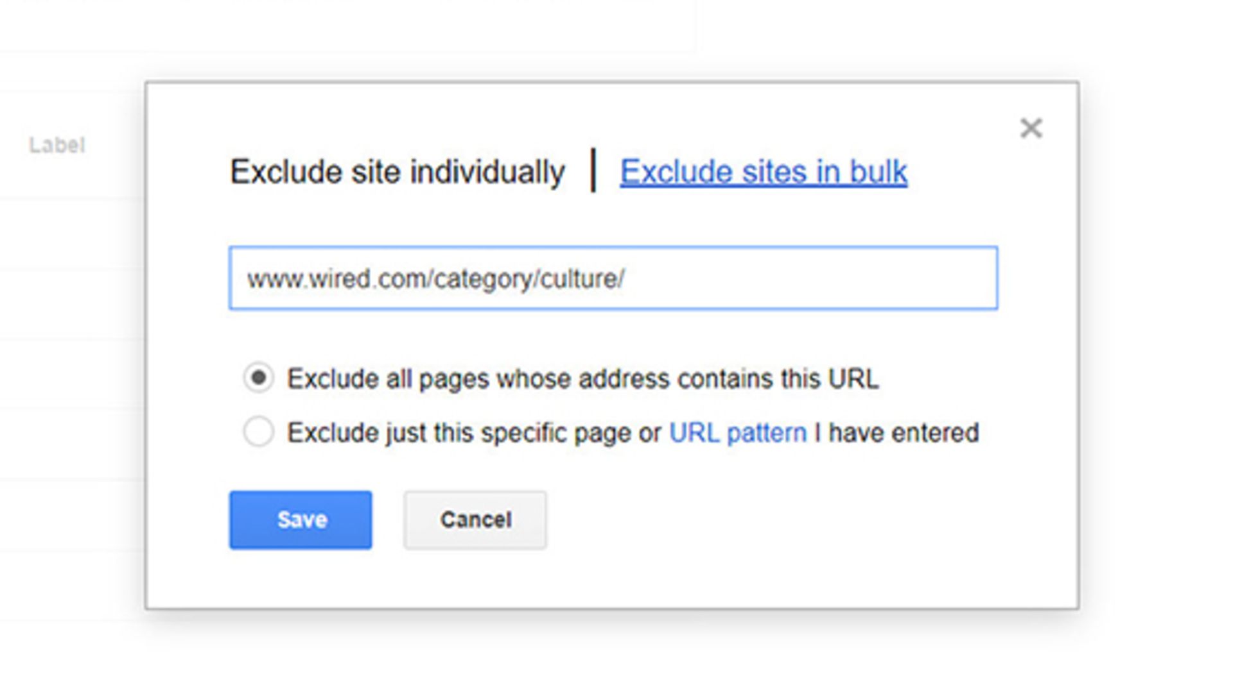Select "Exclude all pages" radio button

(258, 378)
